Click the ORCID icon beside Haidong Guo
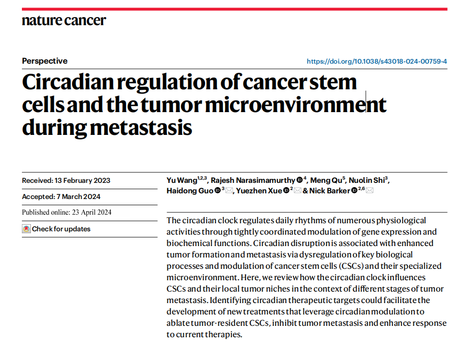 pos(217,191)
